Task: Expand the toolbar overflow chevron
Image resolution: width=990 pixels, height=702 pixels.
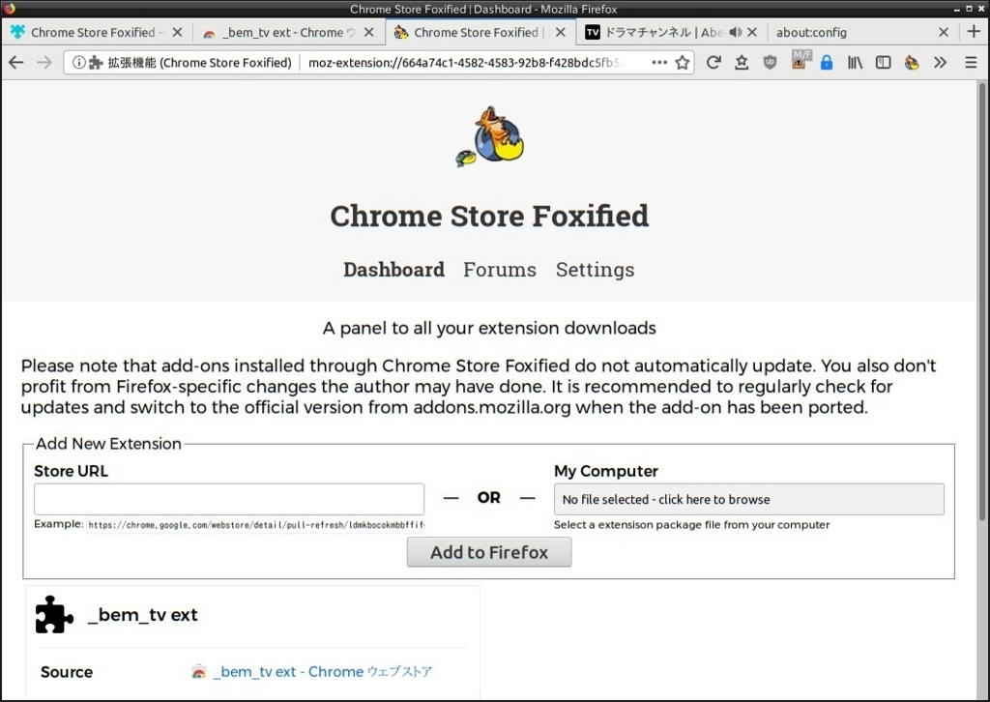Action: (x=940, y=62)
